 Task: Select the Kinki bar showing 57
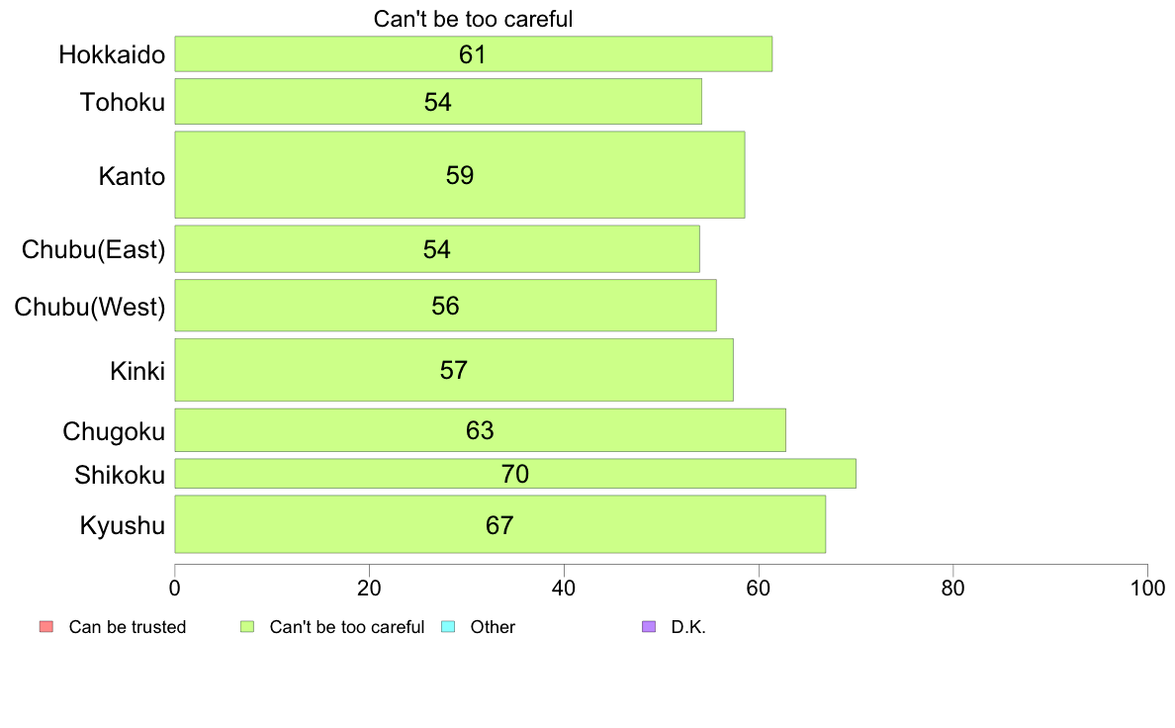[x=454, y=370]
